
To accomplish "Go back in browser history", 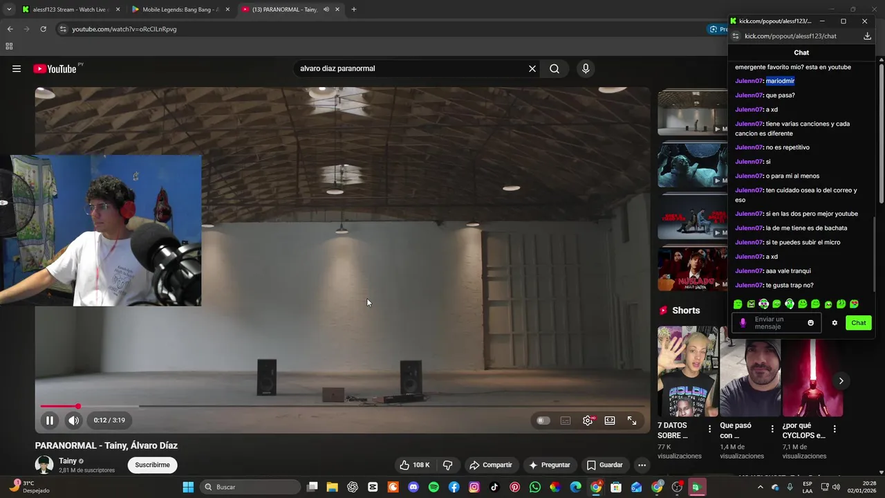I will click(x=10, y=29).
